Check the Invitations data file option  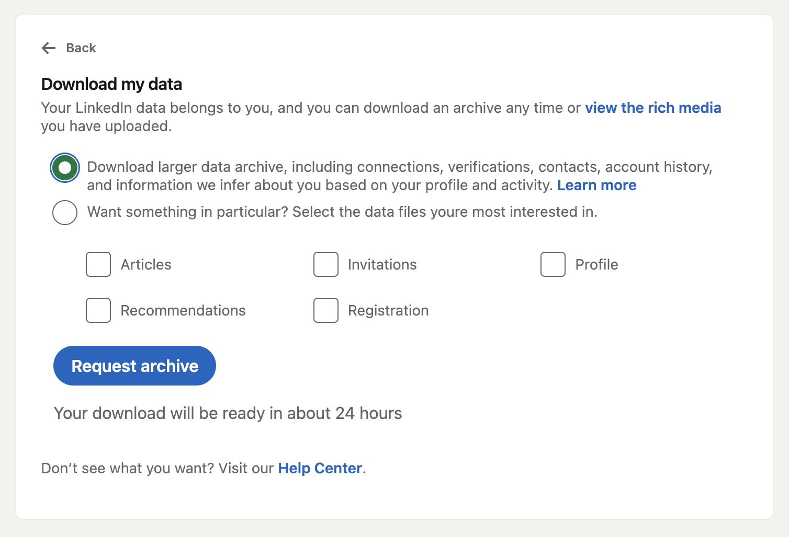[325, 264]
